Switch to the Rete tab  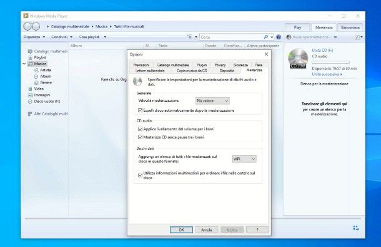pos(259,65)
